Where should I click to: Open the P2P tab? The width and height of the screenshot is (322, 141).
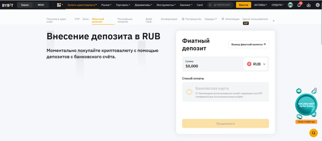(x=77, y=19)
